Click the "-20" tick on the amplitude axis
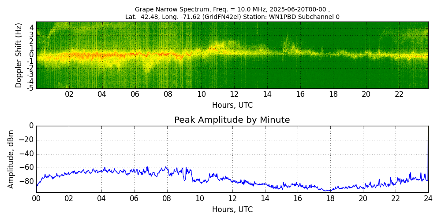Image resolution: width=441 pixels, height=220 pixels. [27, 140]
